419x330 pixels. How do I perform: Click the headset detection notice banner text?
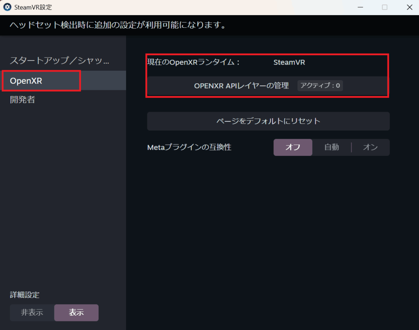click(118, 25)
